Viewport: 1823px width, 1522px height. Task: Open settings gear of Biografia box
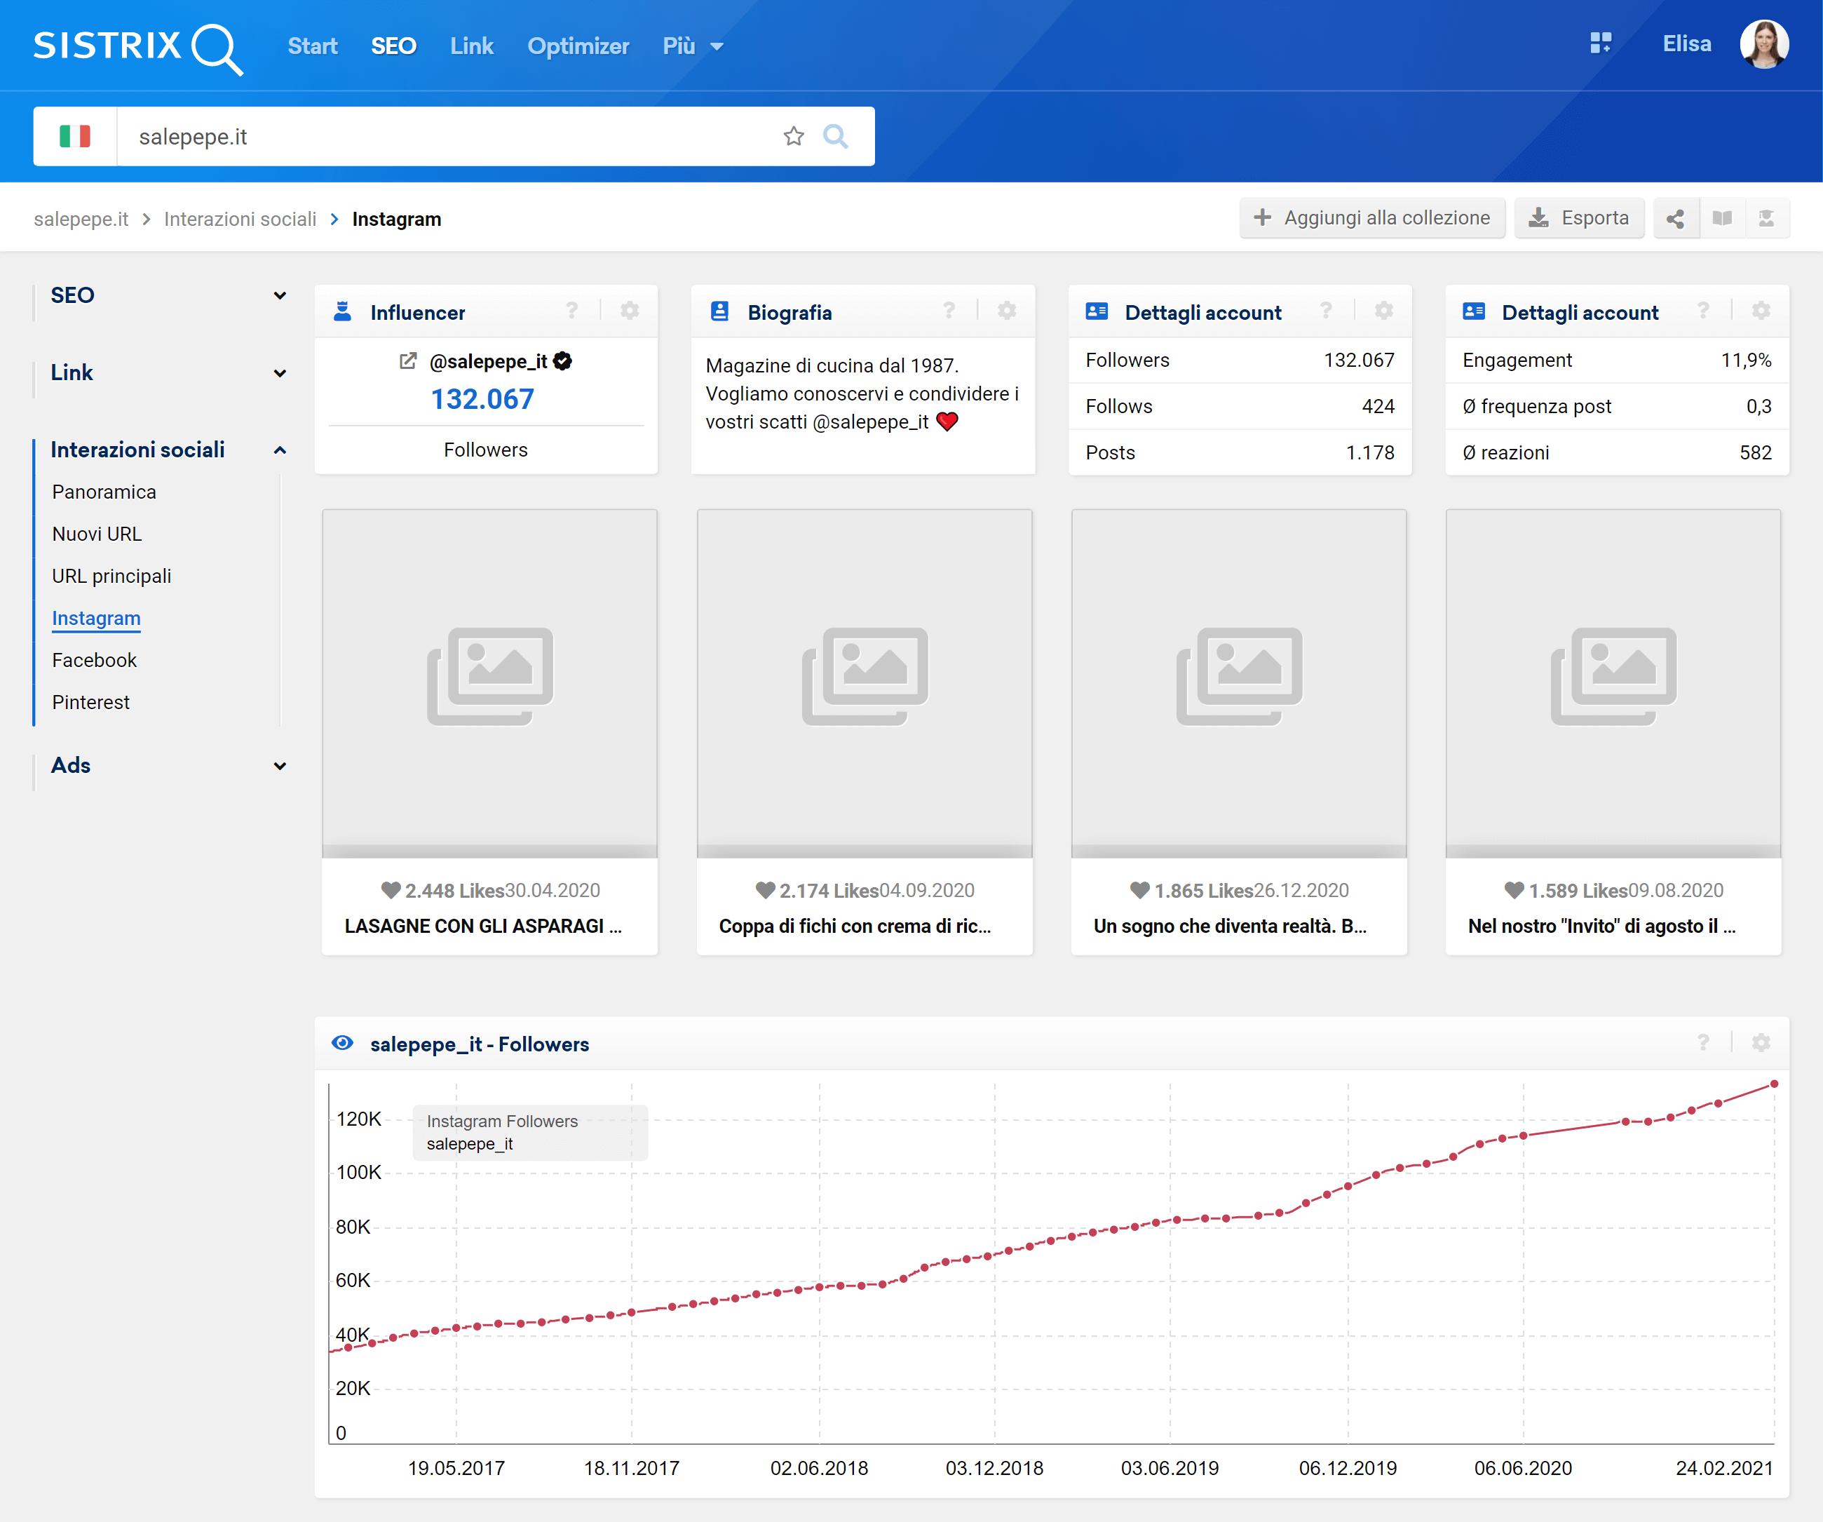pos(1007,311)
